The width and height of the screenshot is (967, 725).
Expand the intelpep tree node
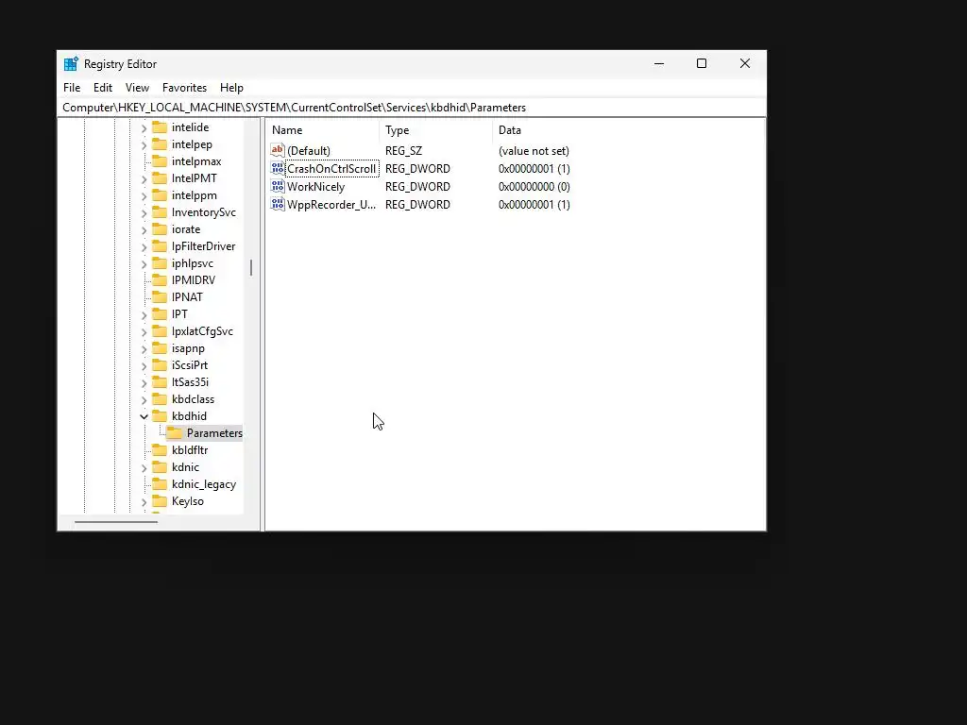pos(144,144)
